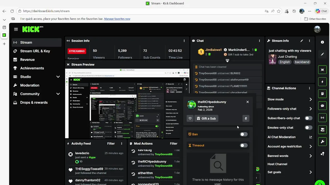
Task: Click the three-dots cluster icon in the right rail
Action: pyautogui.click(x=322, y=154)
